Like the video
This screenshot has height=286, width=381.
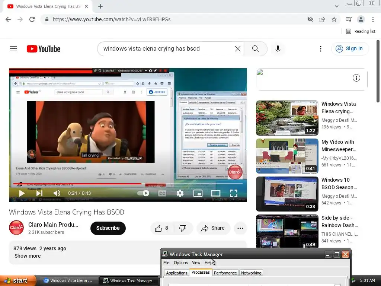pos(162,228)
